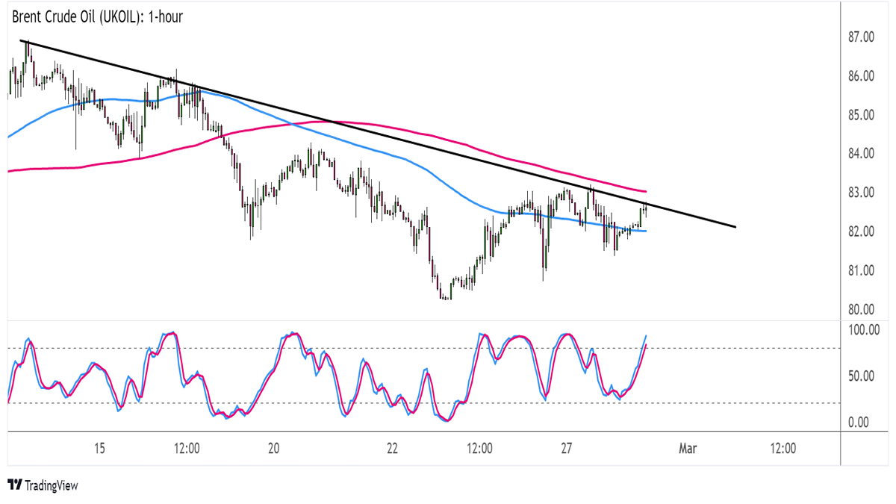Screen dimensions: 896x504
Task: Select the Mar date marker on time axis
Action: (x=688, y=448)
